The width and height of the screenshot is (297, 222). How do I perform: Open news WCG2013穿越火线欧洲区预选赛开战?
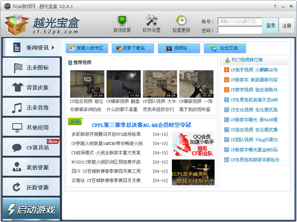point(106,162)
